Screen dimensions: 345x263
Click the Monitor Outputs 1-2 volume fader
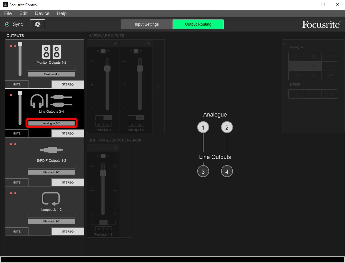[20, 44]
